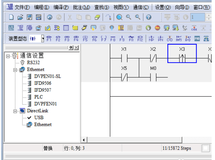Select DVPFEN01 in the tree
215x160 pixels.
coord(45,104)
